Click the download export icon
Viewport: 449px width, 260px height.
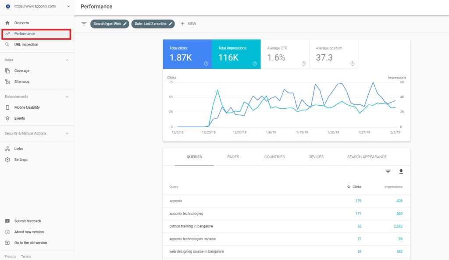pos(401,171)
